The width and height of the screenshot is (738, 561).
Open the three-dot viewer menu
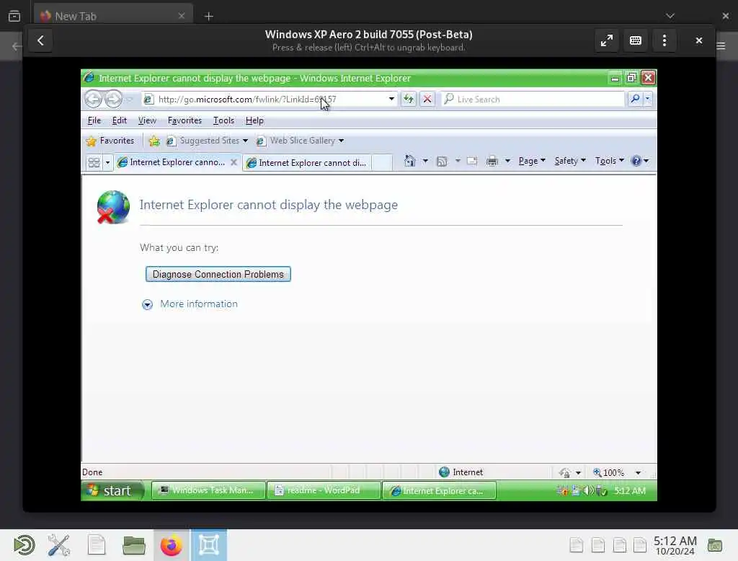pyautogui.click(x=664, y=40)
